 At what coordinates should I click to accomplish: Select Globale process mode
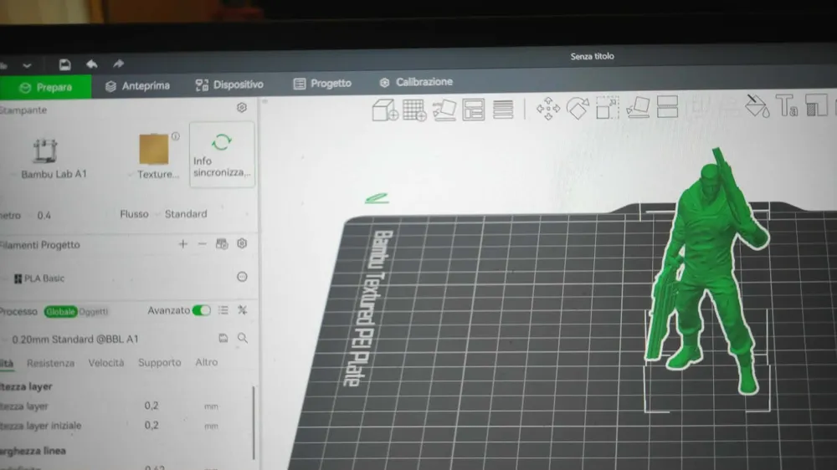[x=60, y=312]
